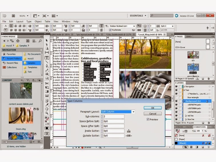Click the Sub-columns input field
The height and width of the screenshot is (162, 216).
(x=114, y=116)
